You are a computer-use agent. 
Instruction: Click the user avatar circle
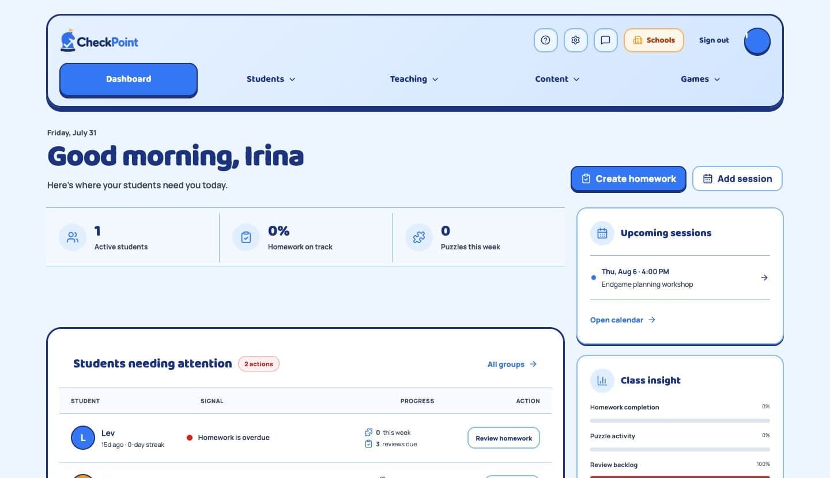pos(757,41)
